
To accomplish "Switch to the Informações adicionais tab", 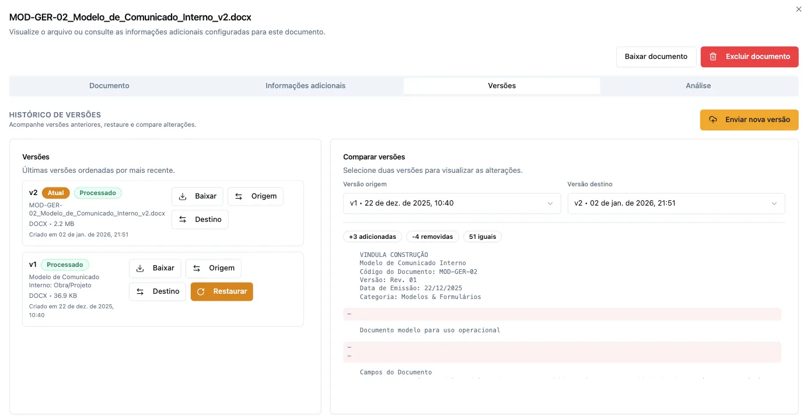I will point(305,85).
